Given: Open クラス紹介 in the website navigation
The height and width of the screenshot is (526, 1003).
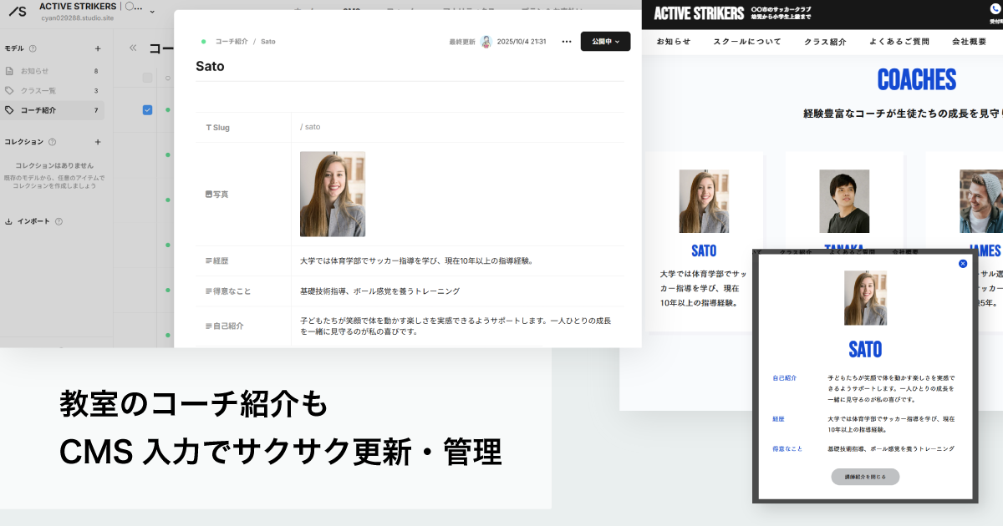Looking at the screenshot, I should [x=824, y=41].
